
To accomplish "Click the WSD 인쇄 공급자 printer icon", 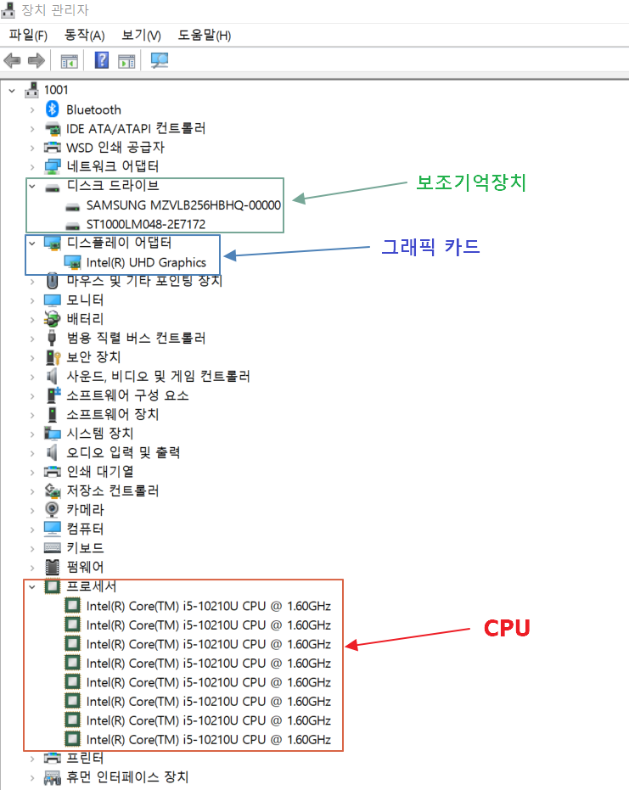I will (x=53, y=148).
